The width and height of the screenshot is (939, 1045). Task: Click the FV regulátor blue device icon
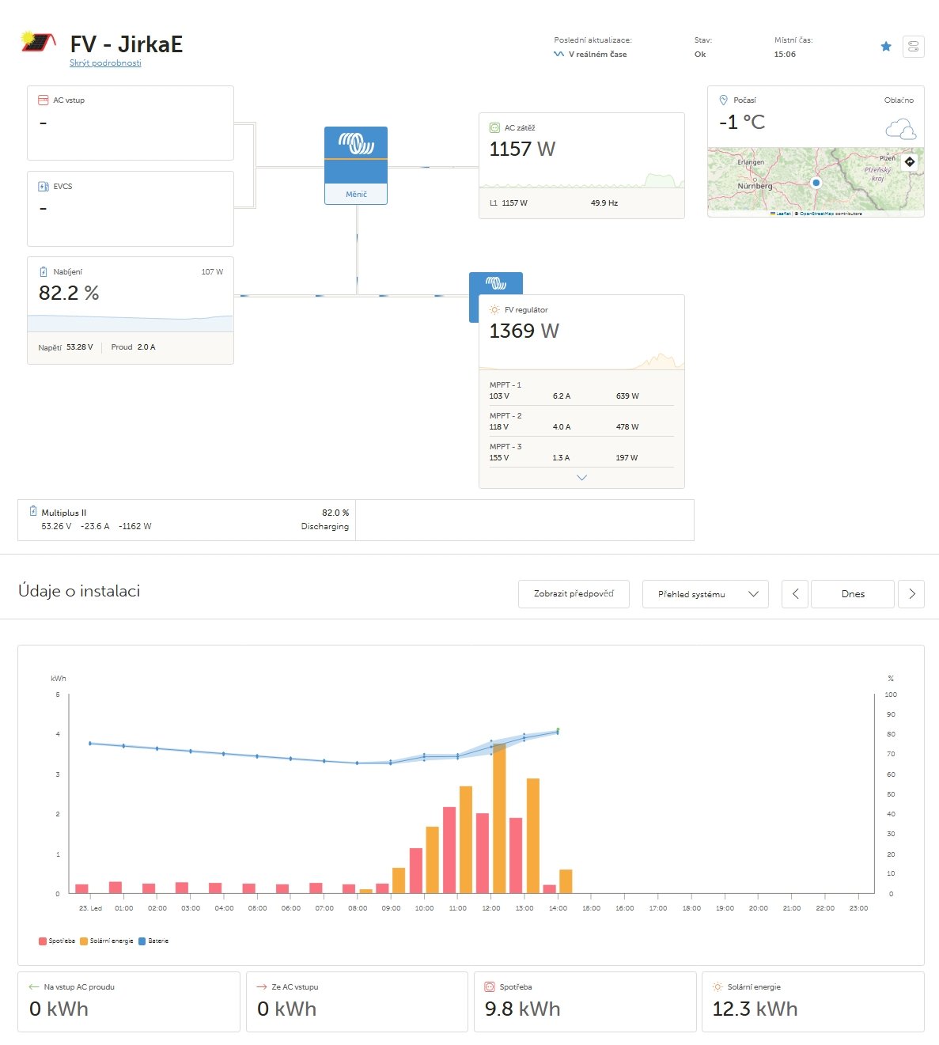495,283
